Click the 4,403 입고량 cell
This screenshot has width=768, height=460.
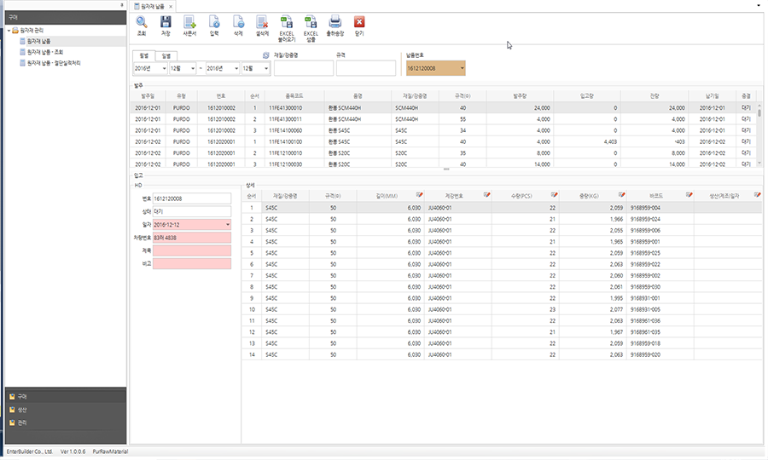(587, 141)
